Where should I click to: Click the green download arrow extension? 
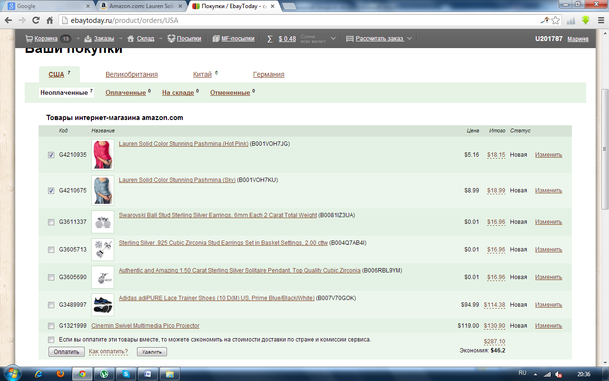[x=586, y=20]
